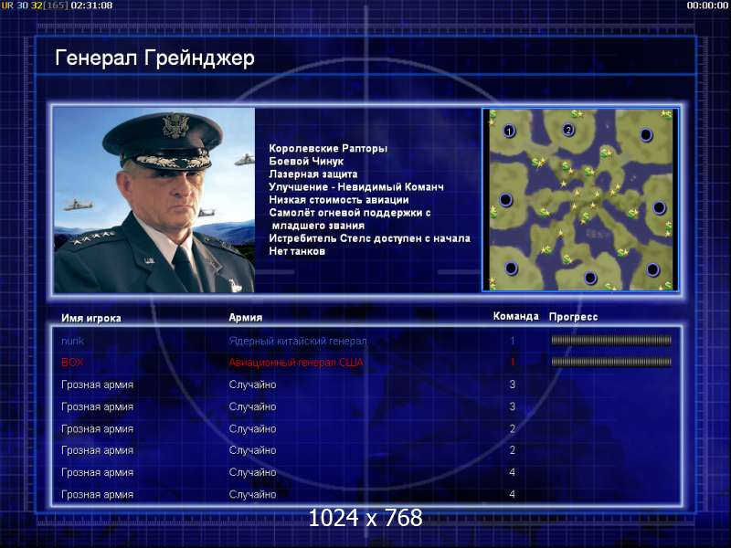The height and width of the screenshot is (548, 731).
Task: Click 'Низкая стоимость авиации' text
Action: coord(339,200)
